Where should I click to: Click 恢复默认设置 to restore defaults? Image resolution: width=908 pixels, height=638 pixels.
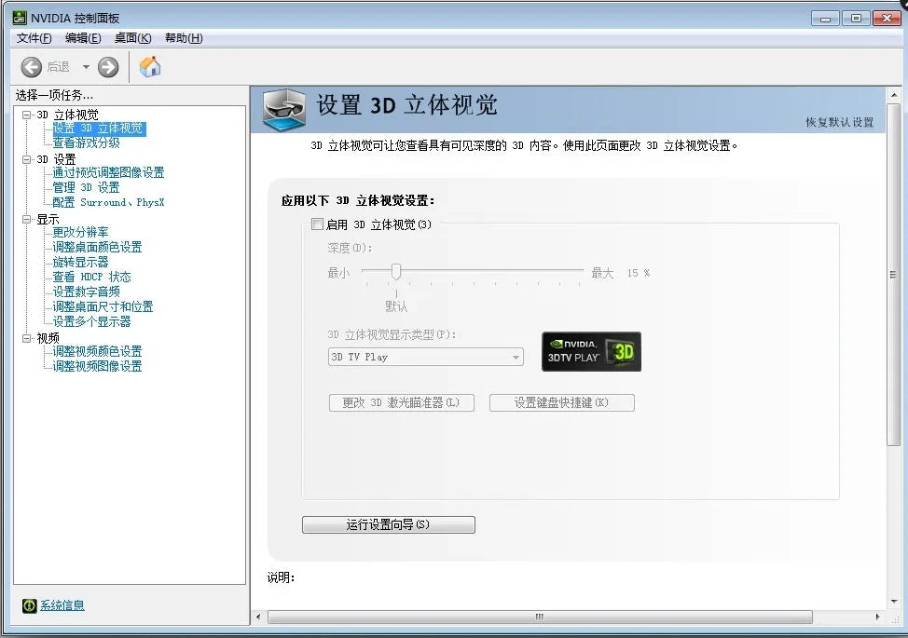click(x=839, y=123)
